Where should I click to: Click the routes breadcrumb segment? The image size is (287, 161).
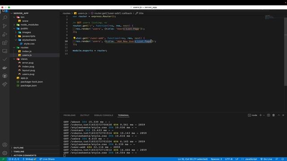pyautogui.click(x=66, y=13)
